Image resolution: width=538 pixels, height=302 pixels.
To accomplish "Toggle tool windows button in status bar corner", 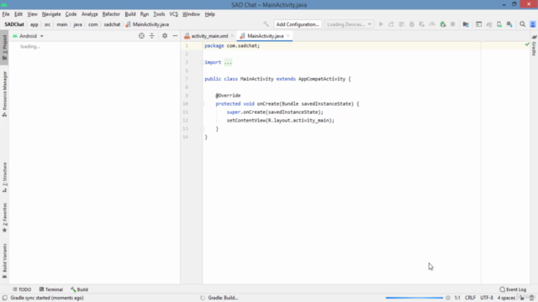I will [x=5, y=298].
